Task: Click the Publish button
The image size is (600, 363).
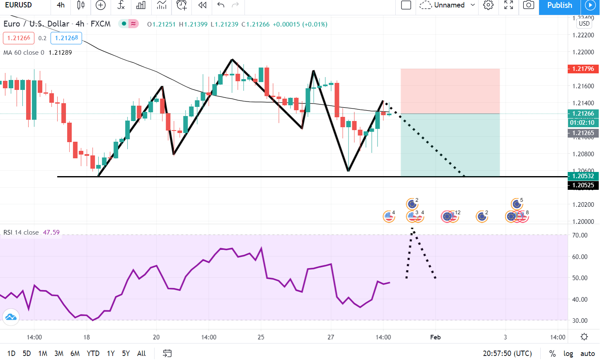Action: tap(559, 5)
